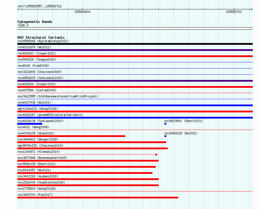Click the nsv4741139 (Quan2021) label
Screen dimensions: 261x209
[x=36, y=133]
